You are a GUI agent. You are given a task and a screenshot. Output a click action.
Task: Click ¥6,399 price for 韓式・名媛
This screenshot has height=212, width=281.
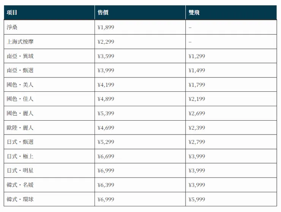click(x=106, y=185)
